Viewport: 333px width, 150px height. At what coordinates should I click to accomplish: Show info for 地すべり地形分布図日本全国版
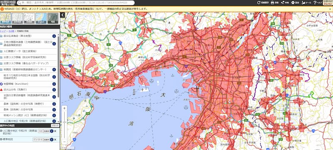(54, 77)
